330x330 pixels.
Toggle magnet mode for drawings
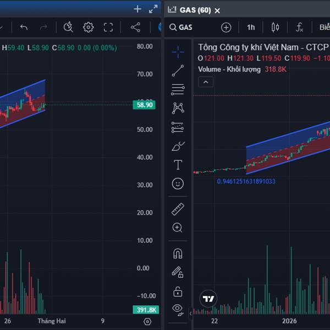(x=178, y=253)
